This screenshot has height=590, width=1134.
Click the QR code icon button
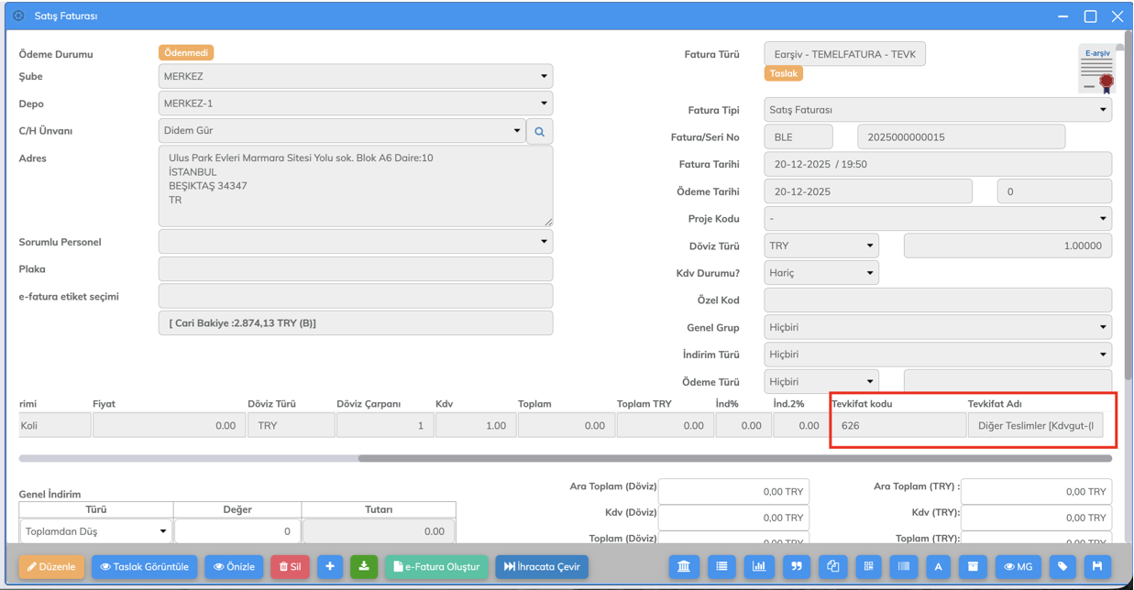pyautogui.click(x=868, y=567)
